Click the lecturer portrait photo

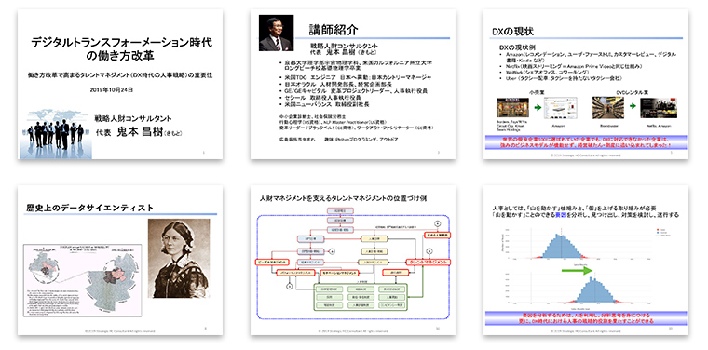276,33
